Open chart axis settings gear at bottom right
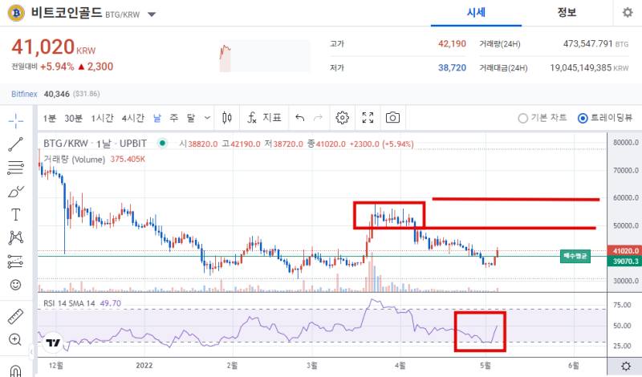 tap(626, 366)
